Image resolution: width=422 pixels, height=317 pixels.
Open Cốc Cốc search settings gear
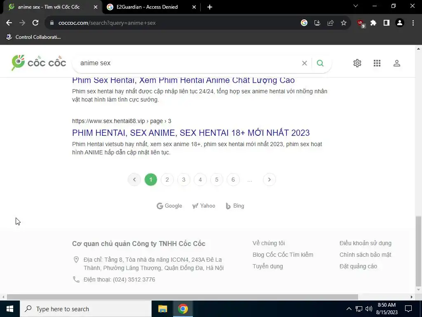point(357,63)
